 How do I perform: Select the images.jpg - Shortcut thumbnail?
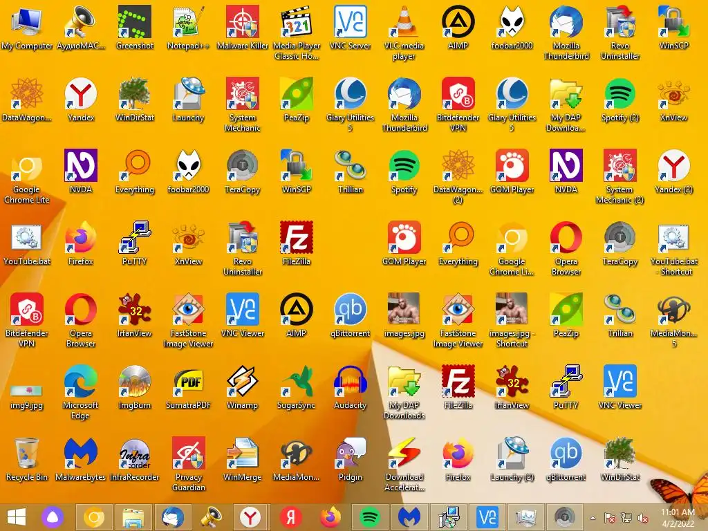click(x=512, y=321)
